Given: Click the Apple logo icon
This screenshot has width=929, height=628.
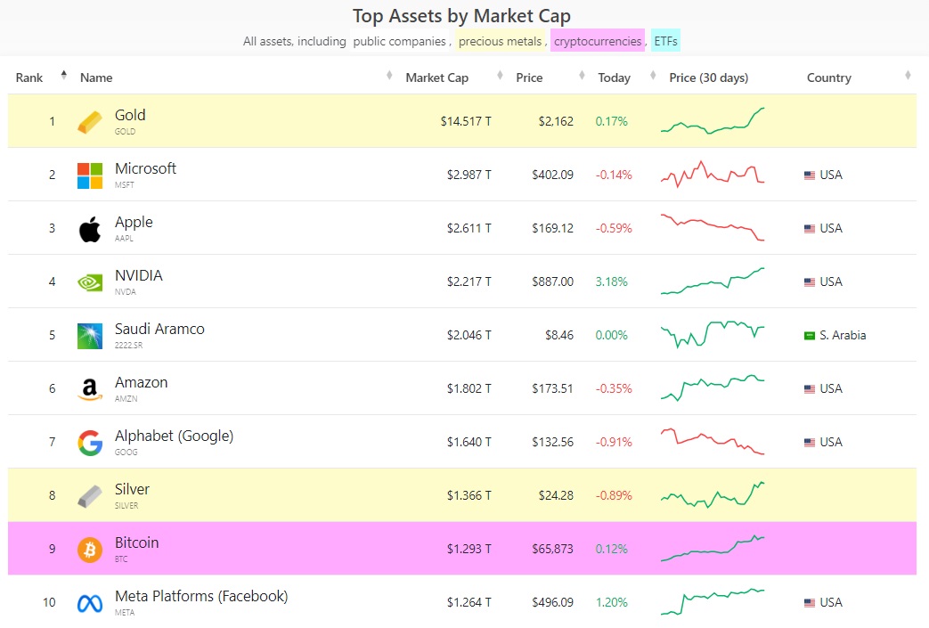Looking at the screenshot, I should [90, 229].
